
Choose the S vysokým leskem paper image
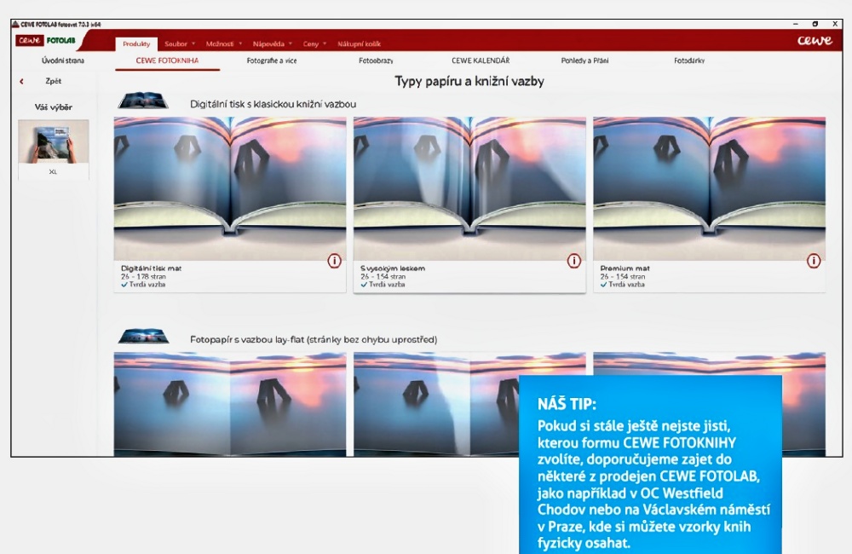[469, 188]
